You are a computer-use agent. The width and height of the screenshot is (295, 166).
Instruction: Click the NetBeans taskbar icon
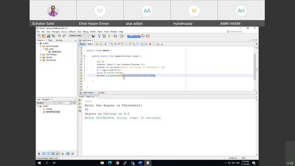147,163
